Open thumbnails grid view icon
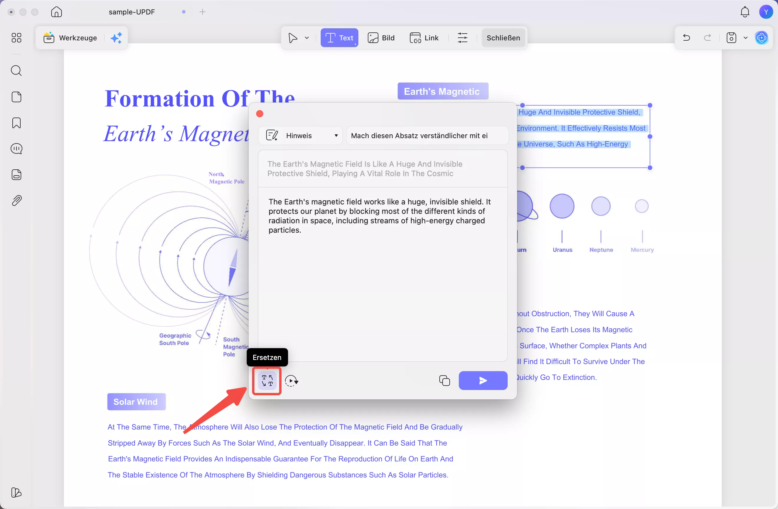Image resolution: width=778 pixels, height=509 pixels. pos(16,38)
